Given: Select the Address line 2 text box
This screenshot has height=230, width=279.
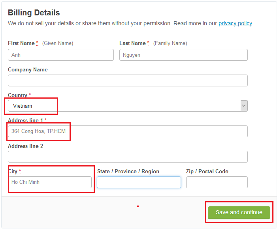Looking at the screenshot, I should click(128, 157).
